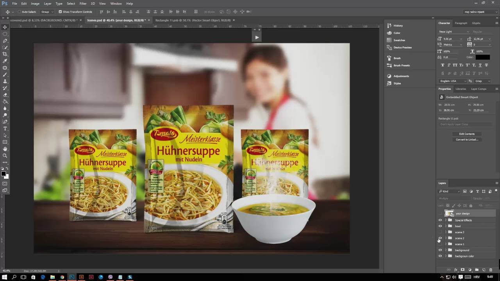Click the play button above the canvas

click(x=257, y=37)
